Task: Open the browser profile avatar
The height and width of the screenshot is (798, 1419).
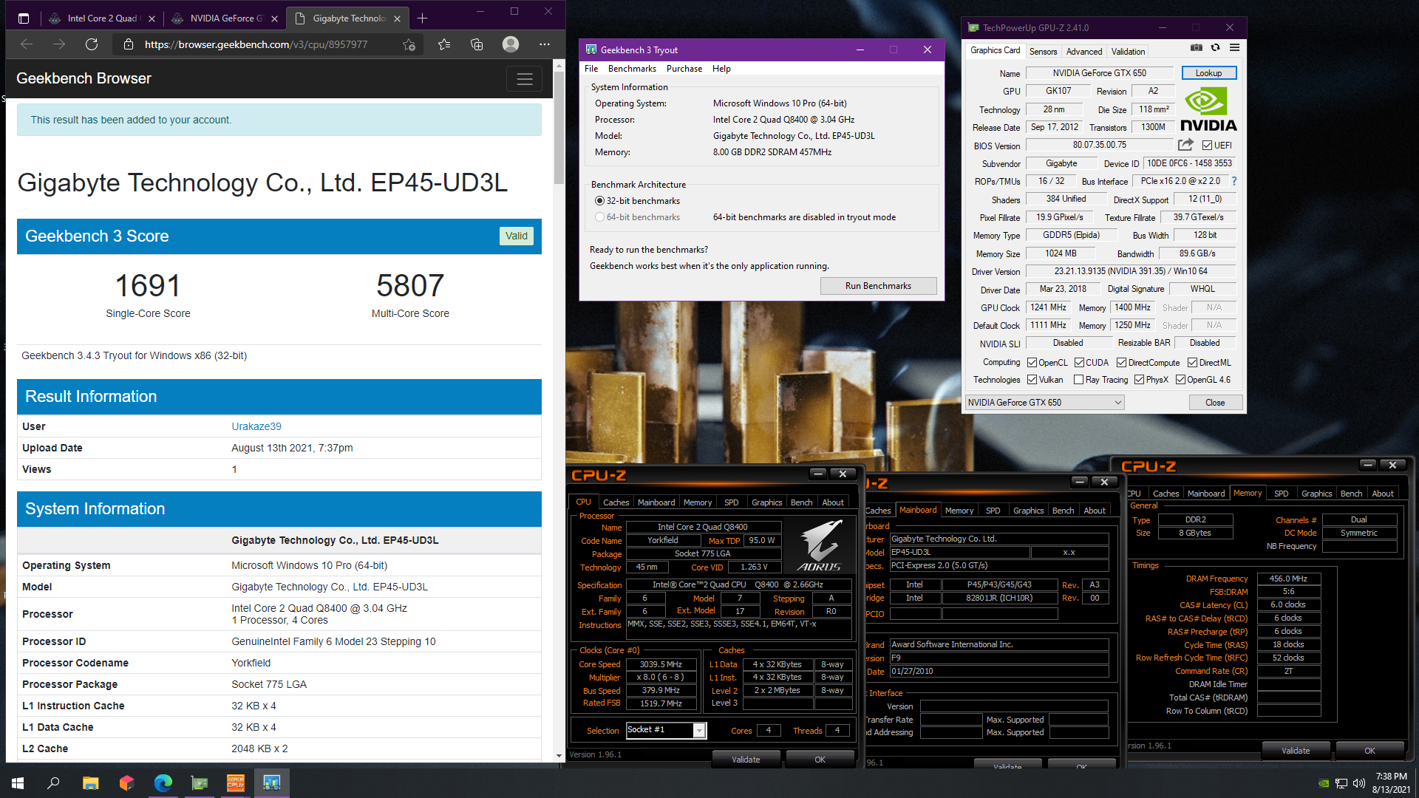Action: coord(511,44)
